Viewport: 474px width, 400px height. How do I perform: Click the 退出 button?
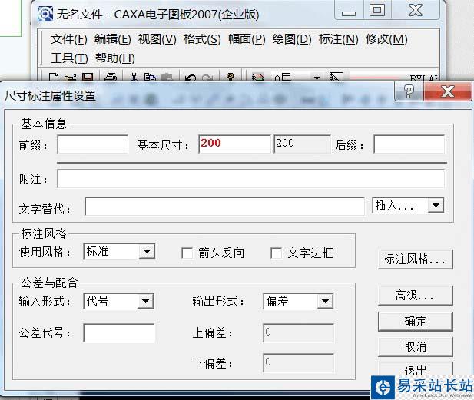pyautogui.click(x=415, y=369)
